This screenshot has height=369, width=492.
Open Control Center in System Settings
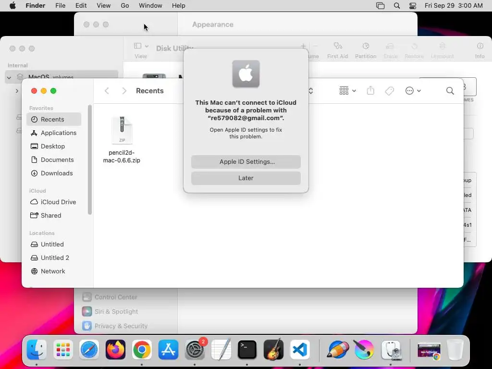[x=110, y=297]
